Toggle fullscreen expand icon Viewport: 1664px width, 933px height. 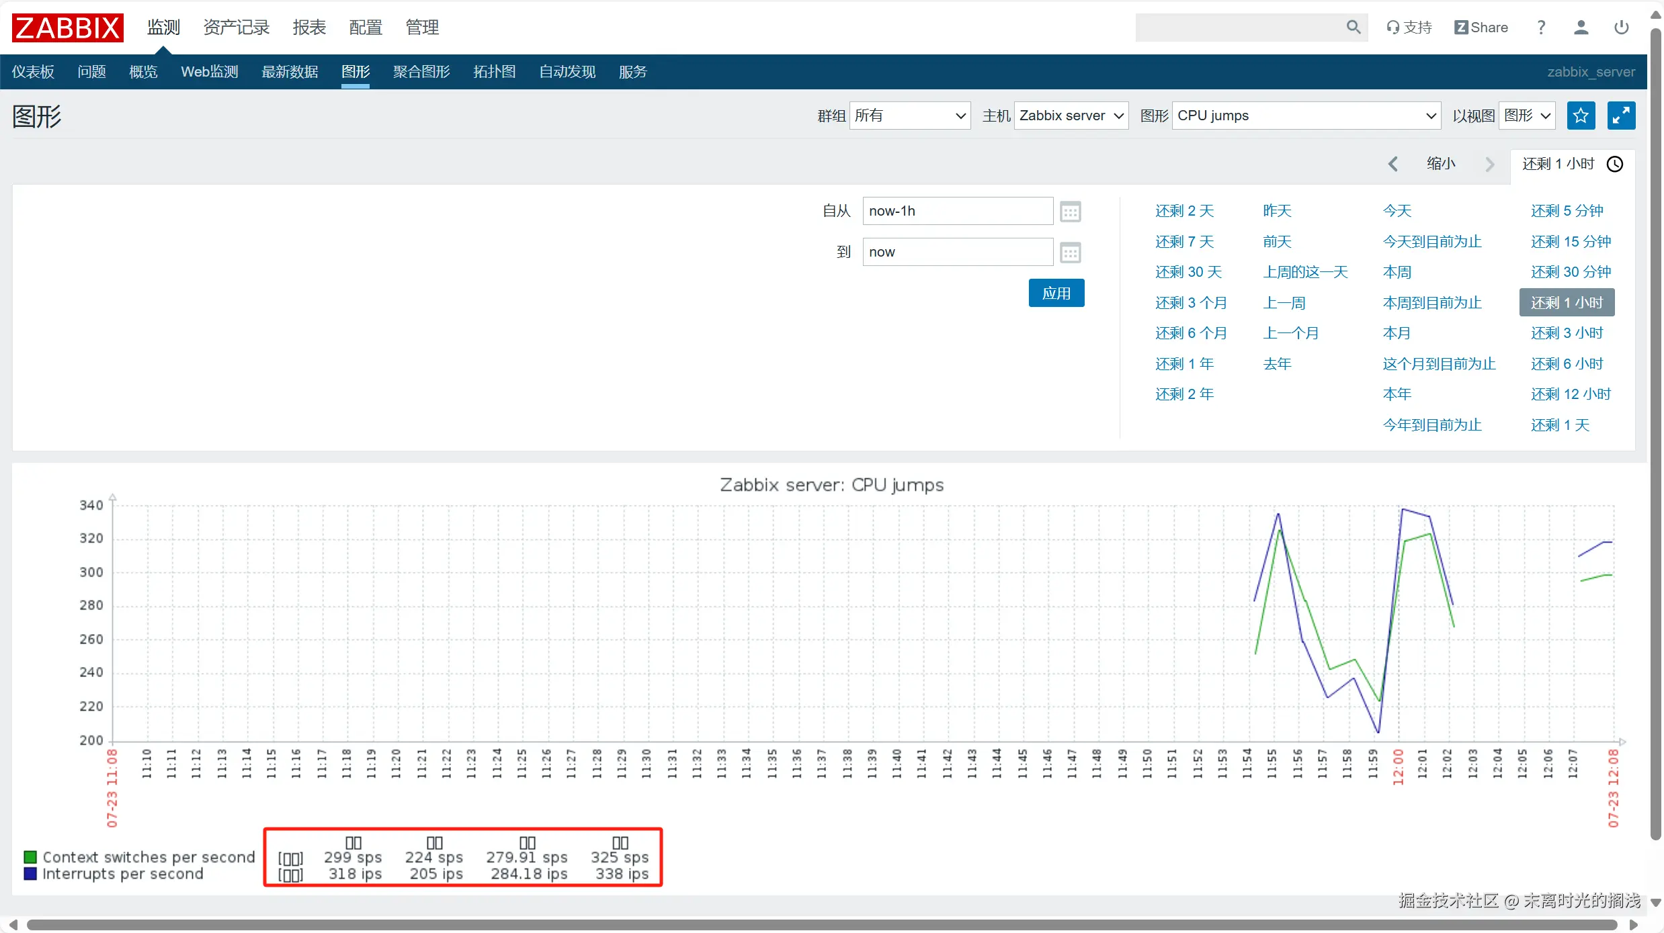tap(1621, 116)
